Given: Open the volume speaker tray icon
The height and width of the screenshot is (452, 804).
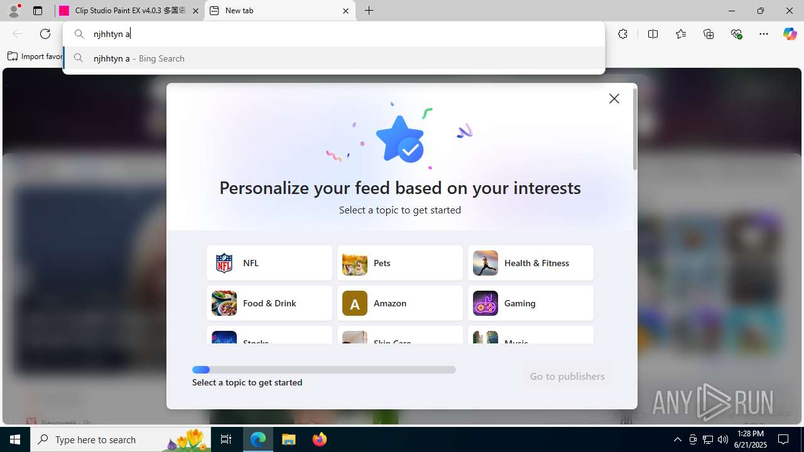Looking at the screenshot, I should [723, 439].
